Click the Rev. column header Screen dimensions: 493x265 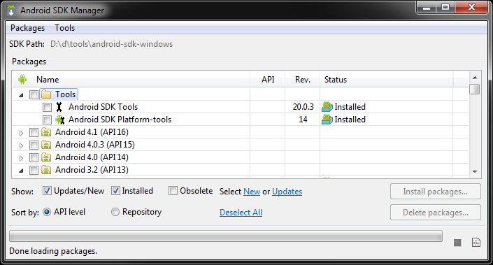click(303, 80)
